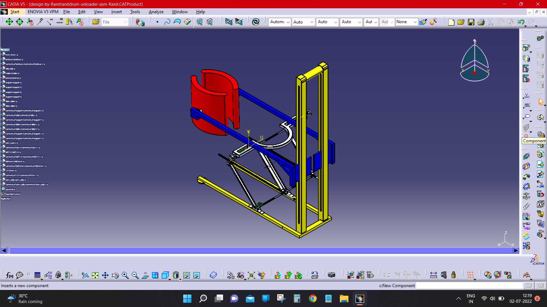Screen dimensions: 547x307
Task: Select the Zoom In magnifier icon
Action: 125,275
